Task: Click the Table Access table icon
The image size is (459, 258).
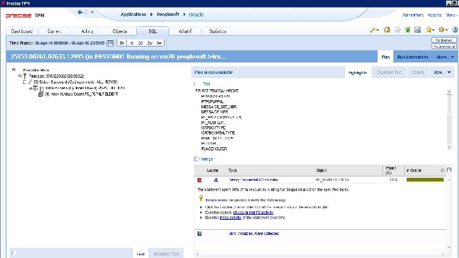Action: (36, 88)
